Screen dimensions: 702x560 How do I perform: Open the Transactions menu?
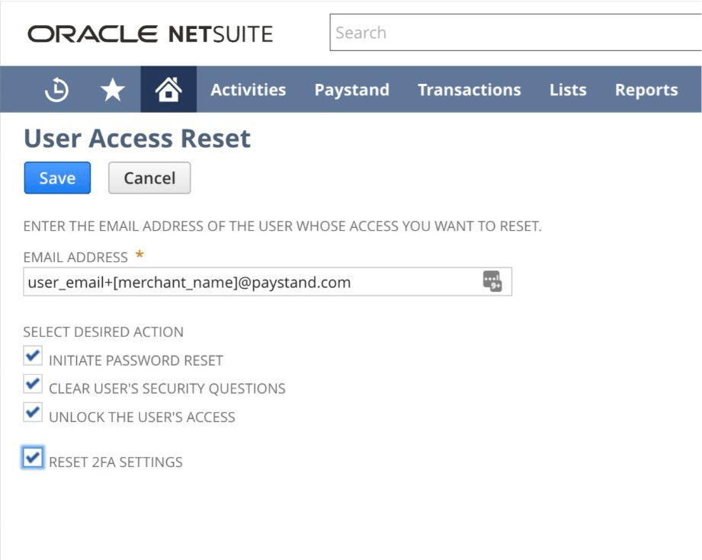[x=470, y=90]
